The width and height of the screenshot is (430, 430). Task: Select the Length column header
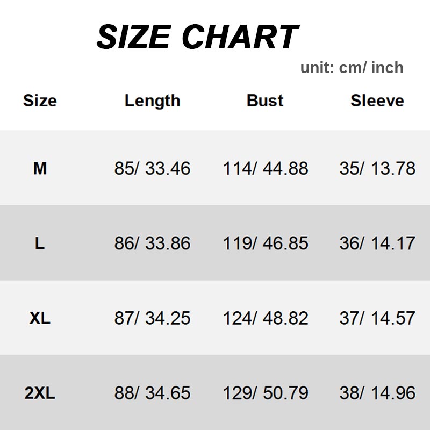click(x=152, y=101)
